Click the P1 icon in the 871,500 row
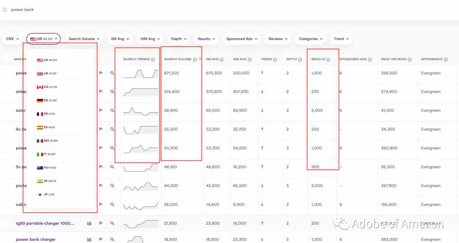 click(x=101, y=73)
